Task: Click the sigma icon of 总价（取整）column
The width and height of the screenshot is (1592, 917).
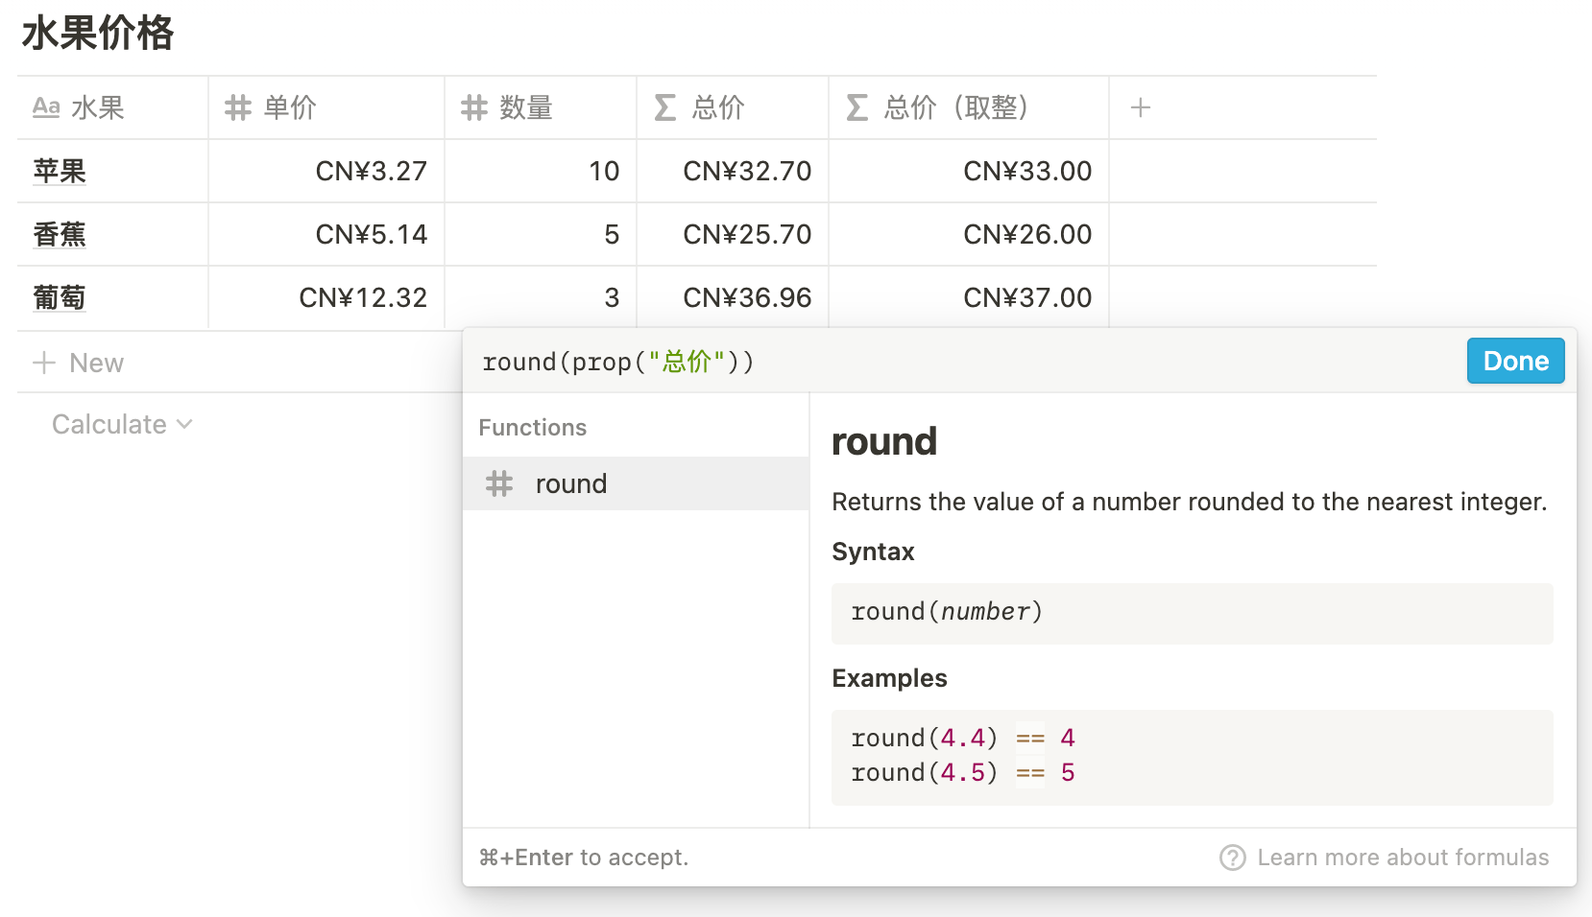Action: pos(856,107)
